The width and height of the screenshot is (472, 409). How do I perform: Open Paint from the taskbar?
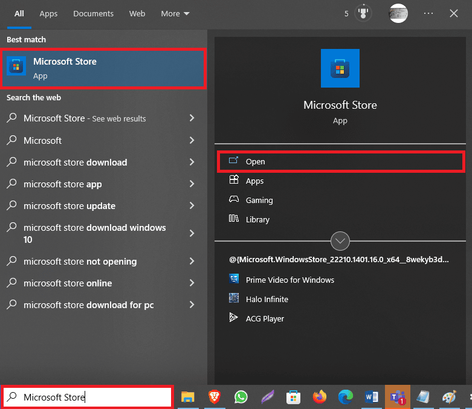point(450,397)
